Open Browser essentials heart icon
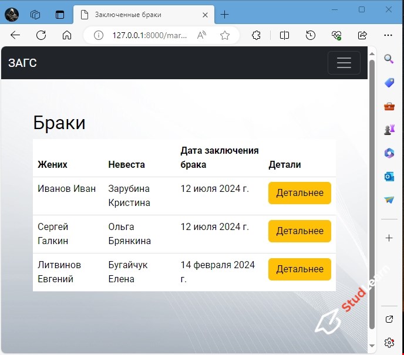 (336, 35)
